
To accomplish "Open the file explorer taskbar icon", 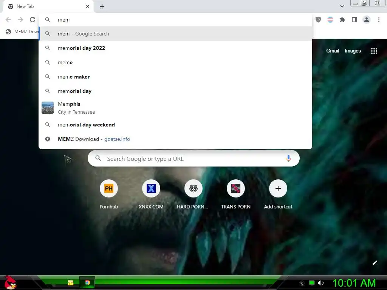I will point(71,282).
